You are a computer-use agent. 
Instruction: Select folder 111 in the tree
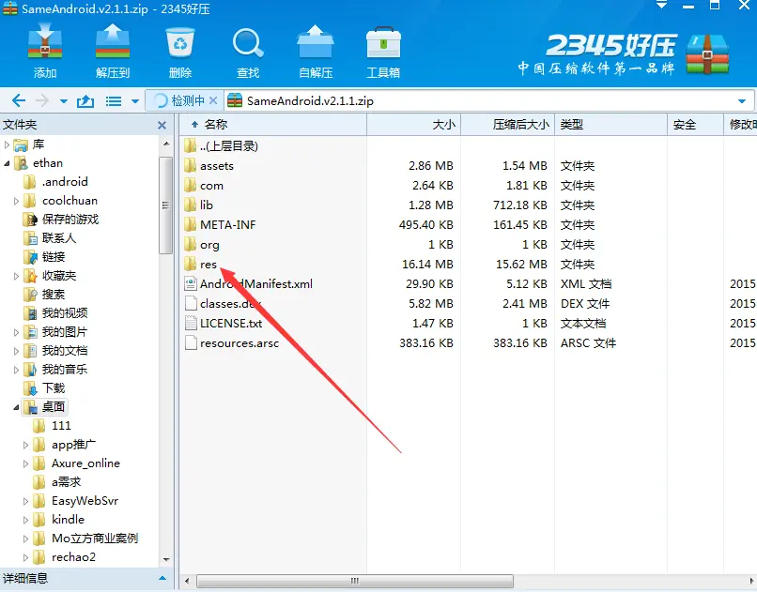(53, 426)
